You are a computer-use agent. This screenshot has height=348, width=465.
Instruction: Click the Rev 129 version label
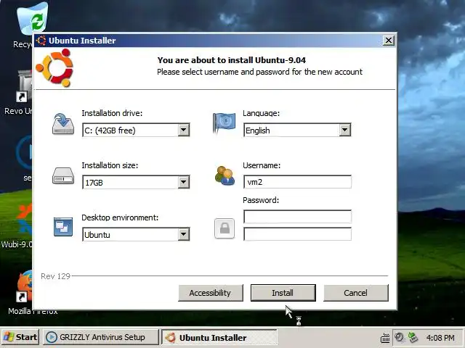(x=55, y=276)
